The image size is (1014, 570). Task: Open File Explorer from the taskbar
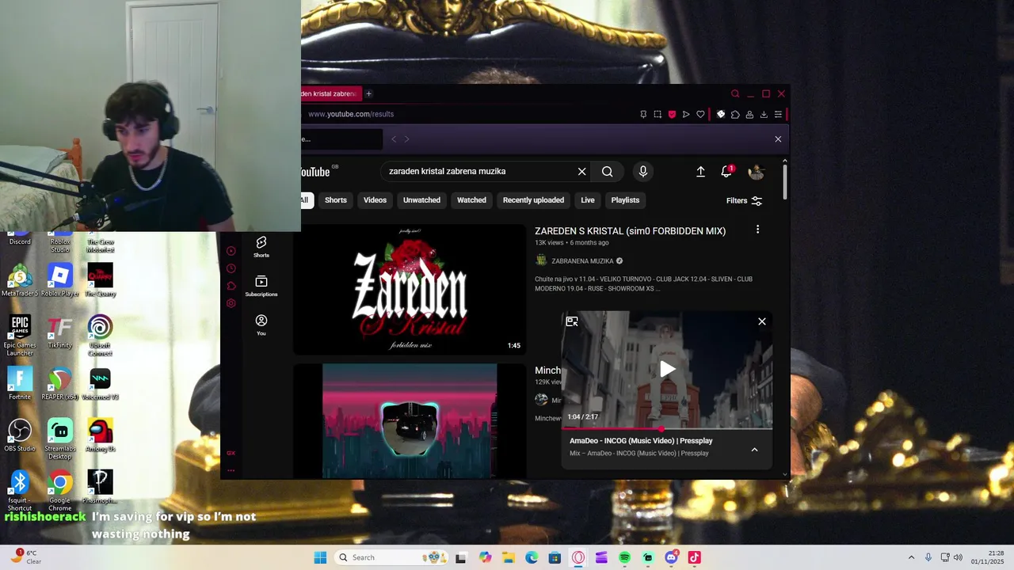[508, 557]
